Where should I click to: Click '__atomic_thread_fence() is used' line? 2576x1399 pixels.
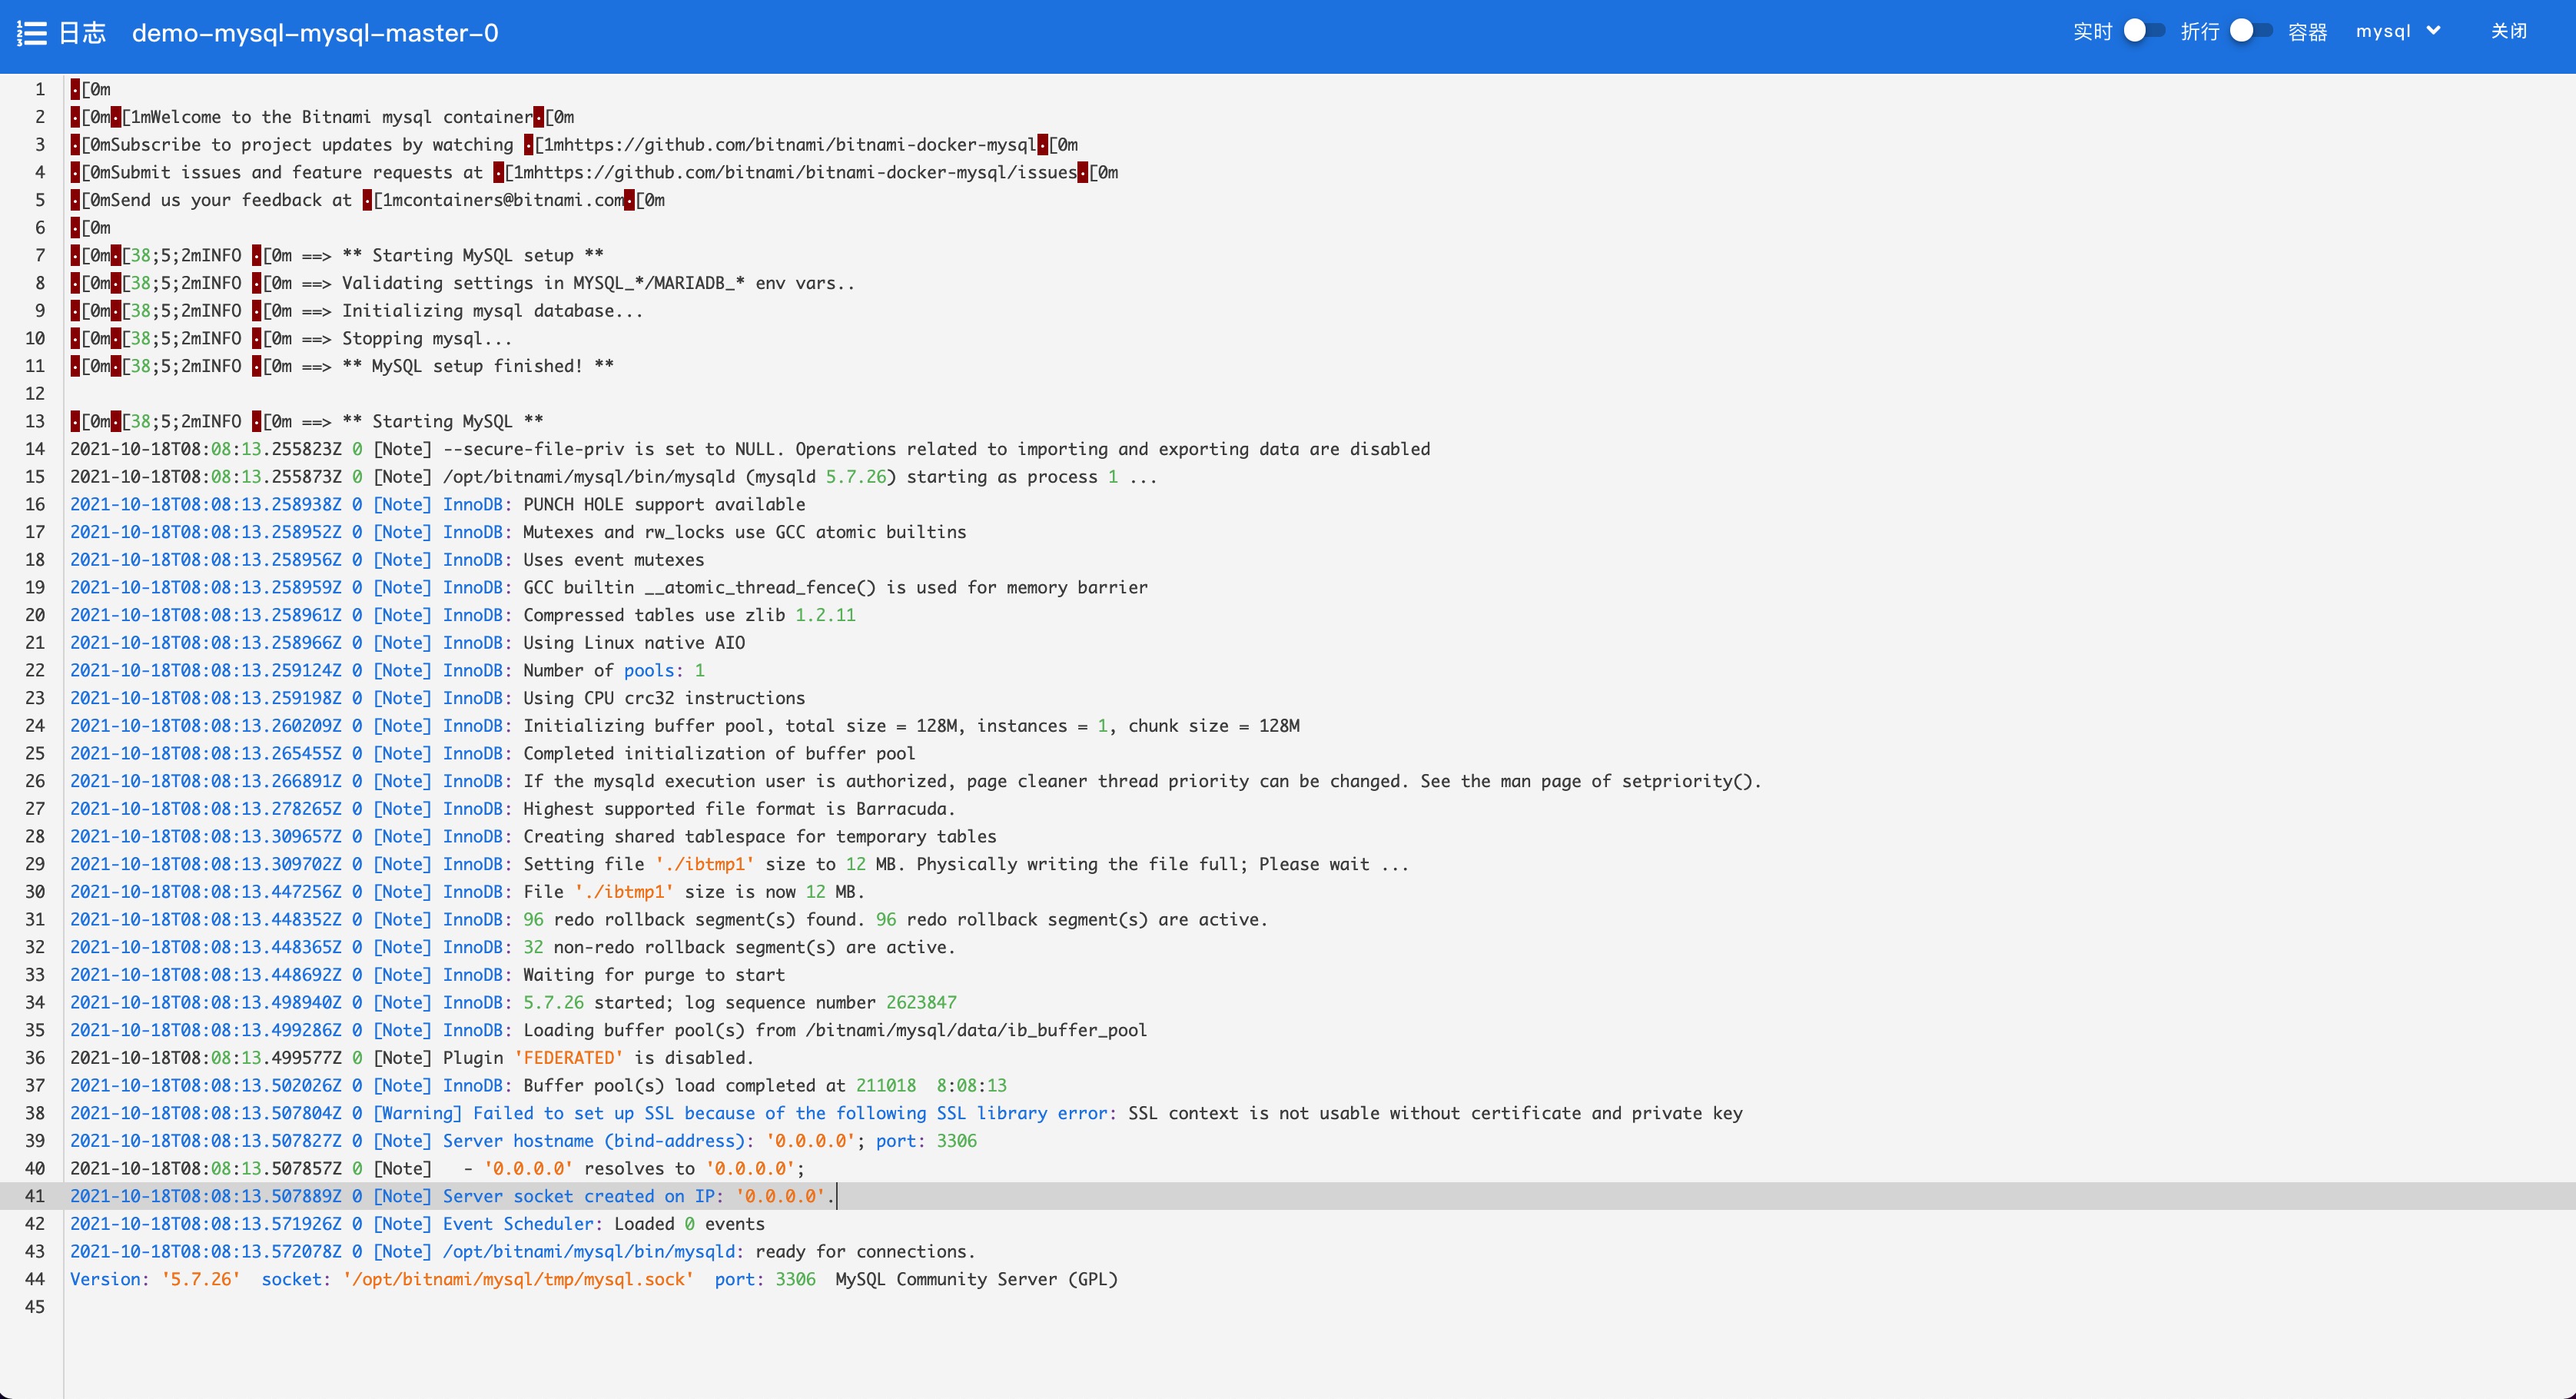click(x=609, y=587)
